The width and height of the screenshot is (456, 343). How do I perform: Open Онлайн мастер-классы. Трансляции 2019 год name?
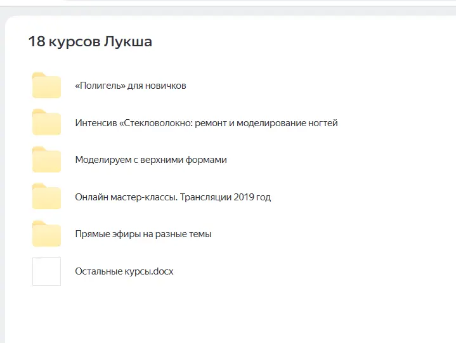[x=173, y=197]
